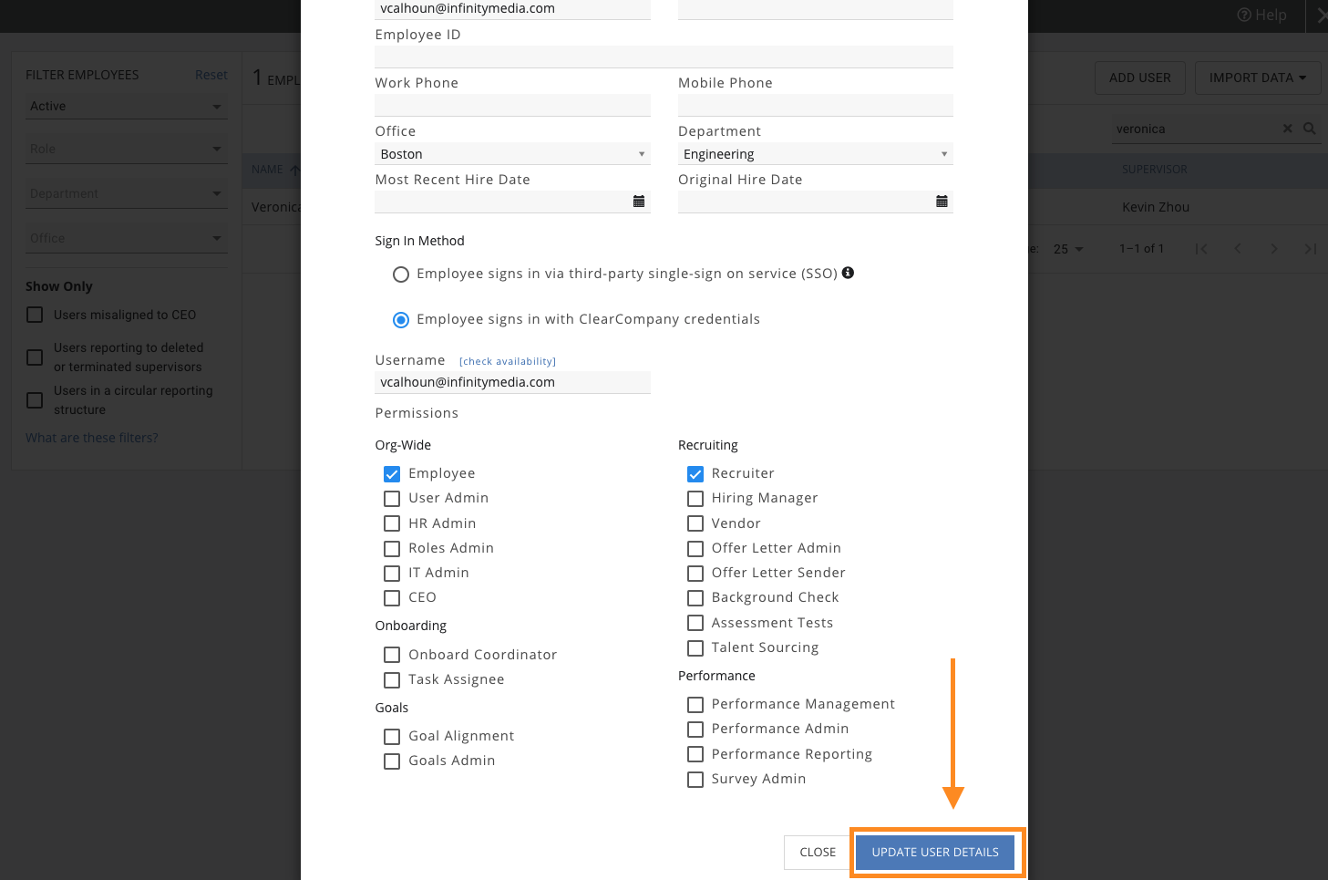Screen dimensions: 1328x880
Task: Tick Offer Letter Sender checkbox
Action: pos(695,574)
